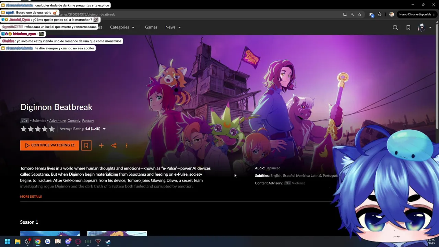Viewport: 439px width, 247px height.
Task: Open the Chrome media/tab extension icon with blue badge
Action: coord(371,14)
